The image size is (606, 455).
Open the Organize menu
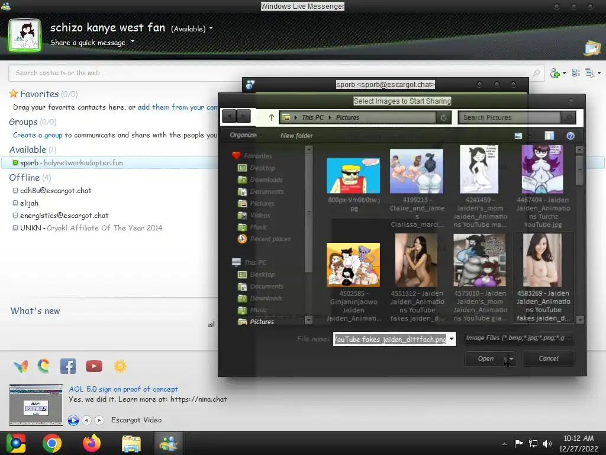pos(246,135)
